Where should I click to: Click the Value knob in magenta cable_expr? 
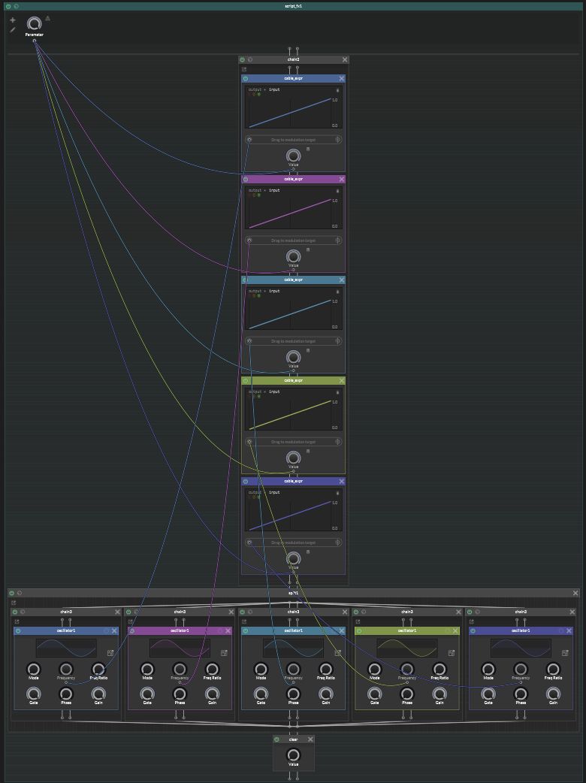coord(294,257)
